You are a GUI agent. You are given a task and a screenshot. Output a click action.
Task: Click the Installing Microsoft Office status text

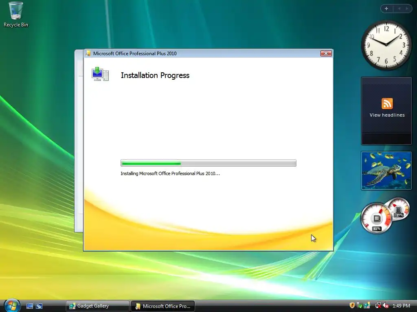(x=170, y=173)
